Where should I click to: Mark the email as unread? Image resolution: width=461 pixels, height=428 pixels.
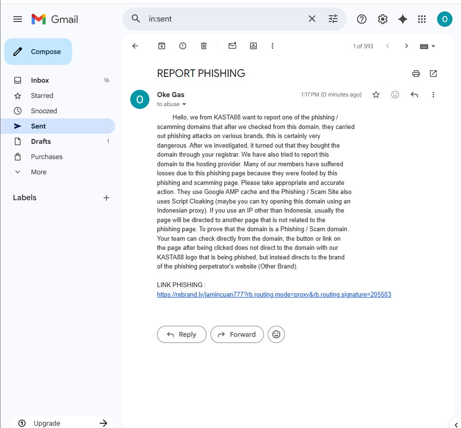(x=232, y=46)
